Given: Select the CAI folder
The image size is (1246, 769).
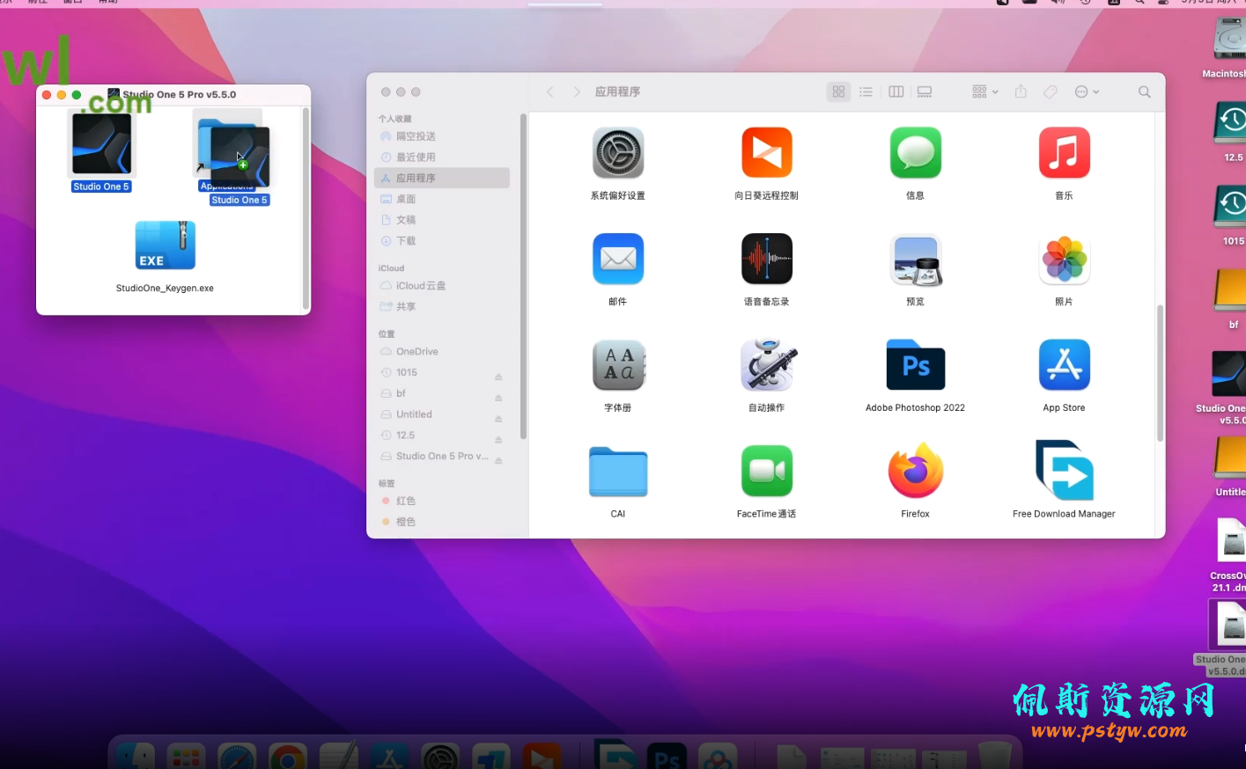Looking at the screenshot, I should (x=618, y=472).
